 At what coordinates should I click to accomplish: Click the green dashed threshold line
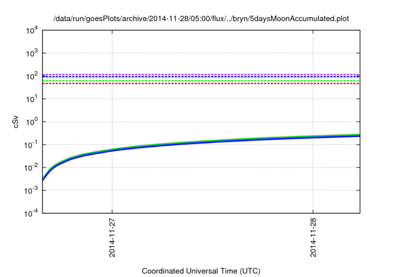(x=201, y=81)
